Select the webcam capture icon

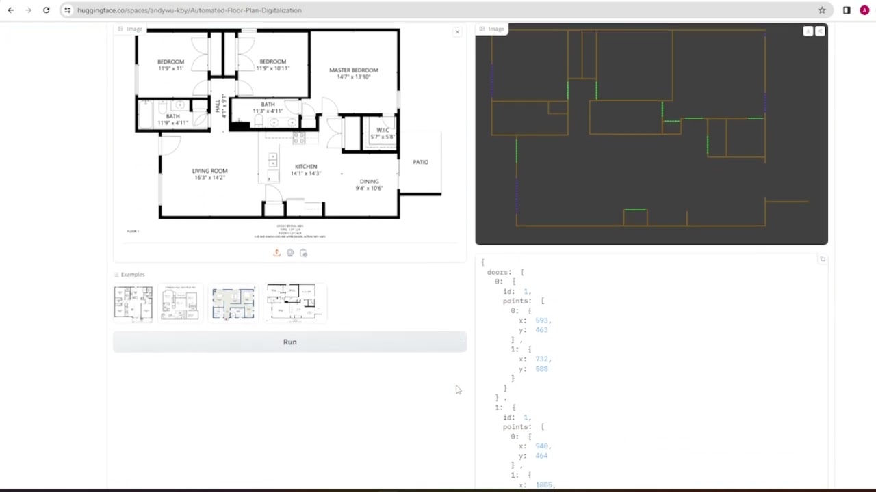point(290,253)
